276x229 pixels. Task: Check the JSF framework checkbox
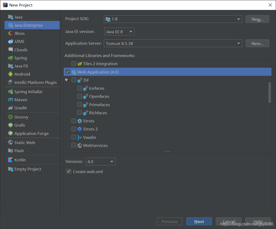[x=74, y=80]
